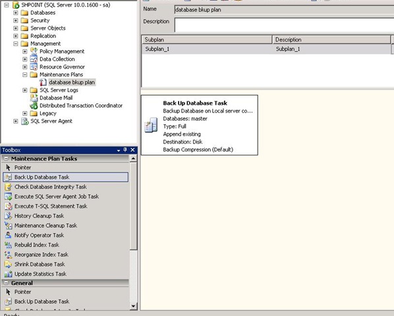This screenshot has height=316, width=394.
Task: Expand the SQL Server Agent node
Action: [x=16, y=121]
